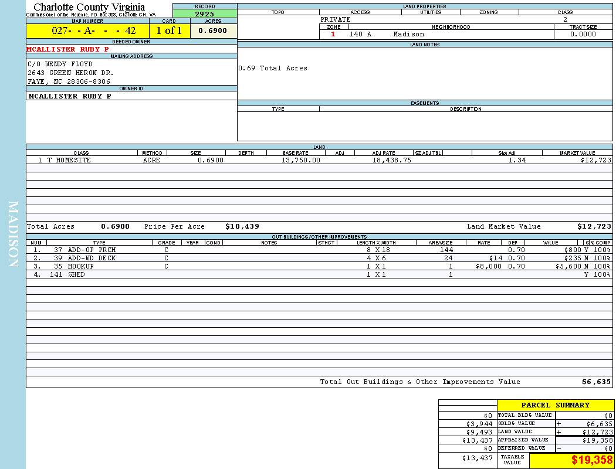Click the Acres value 0.6900 in header
Viewport: 616px width, 469px height.
coord(213,31)
